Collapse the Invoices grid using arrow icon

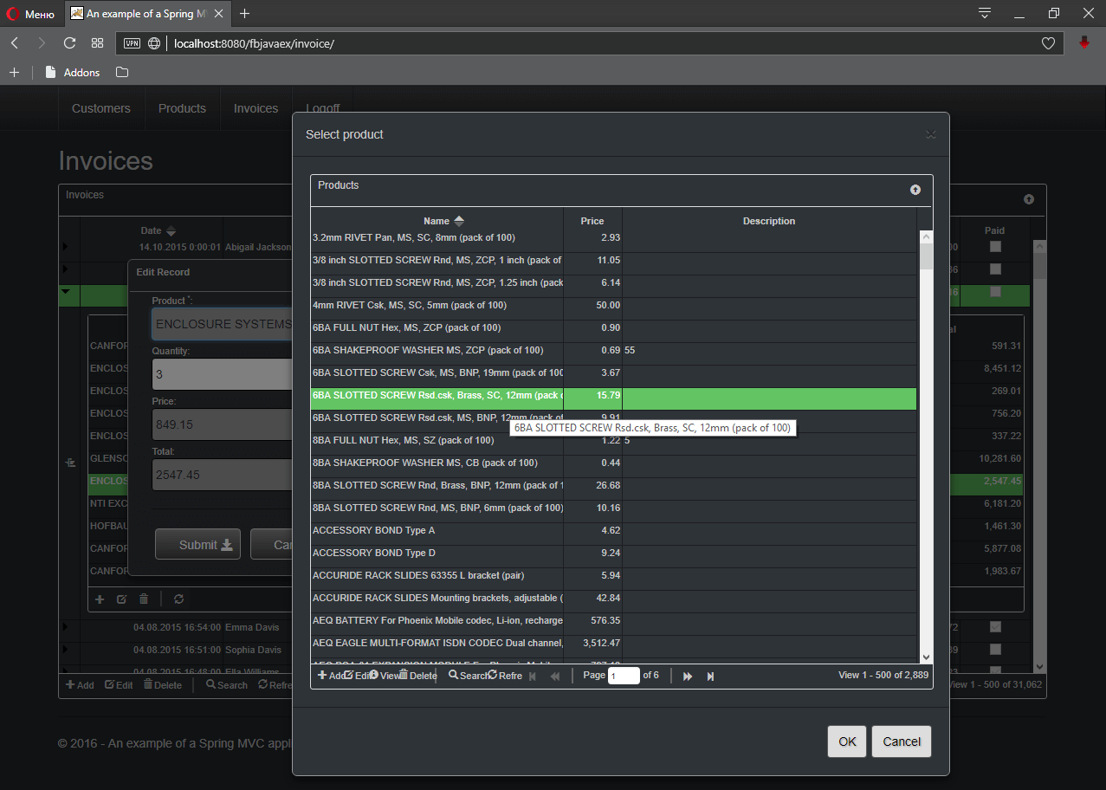pos(1029,199)
